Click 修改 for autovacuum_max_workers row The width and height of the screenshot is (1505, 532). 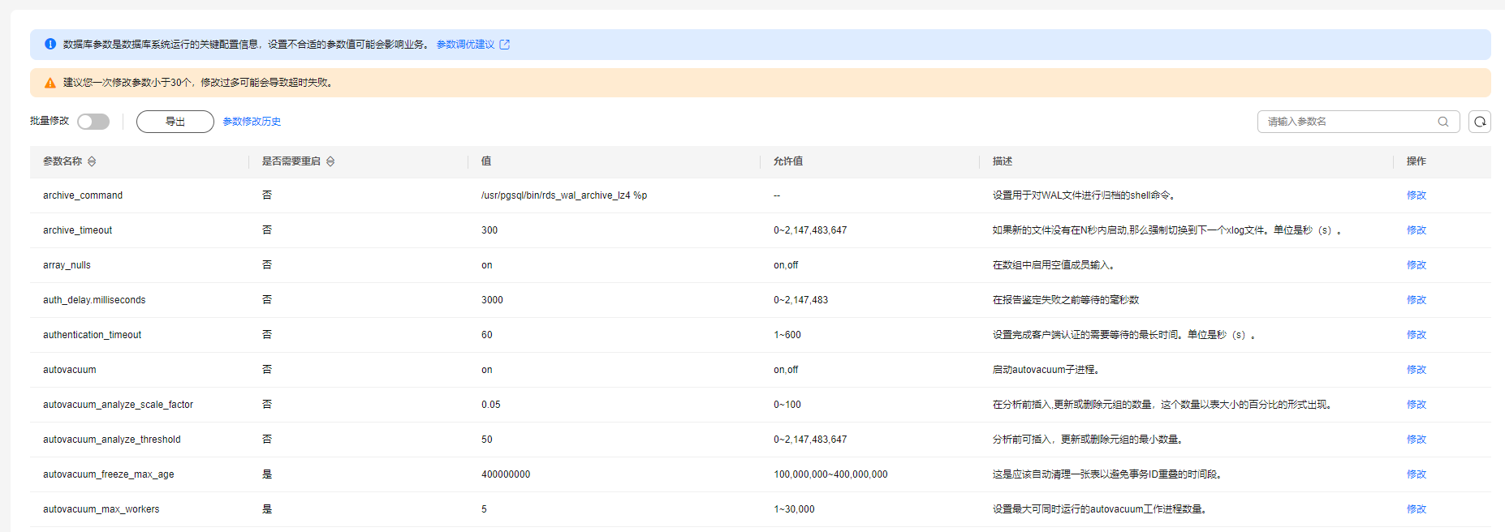coord(1416,509)
